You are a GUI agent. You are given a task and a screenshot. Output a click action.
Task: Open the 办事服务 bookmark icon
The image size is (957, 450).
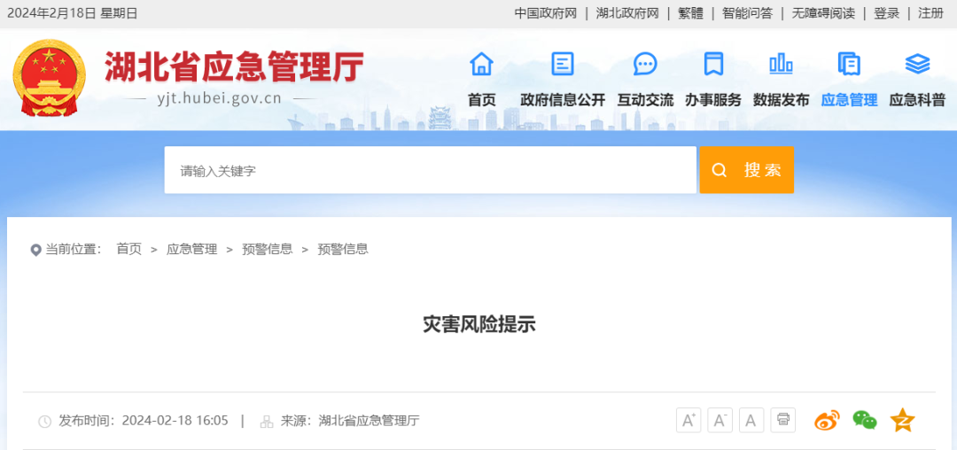click(712, 64)
